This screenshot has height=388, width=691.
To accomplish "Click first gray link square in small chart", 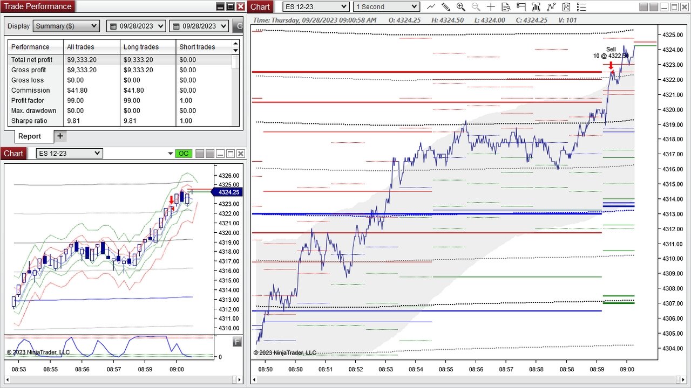I will click(200, 154).
